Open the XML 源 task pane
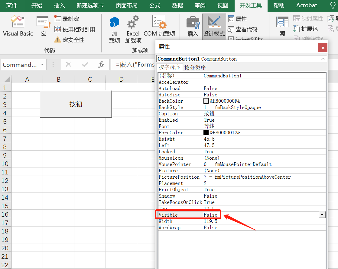This screenshot has width=338, height=269. click(282, 27)
